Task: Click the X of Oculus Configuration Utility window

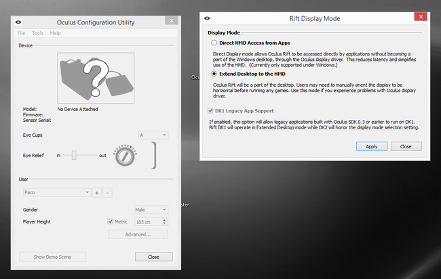Action: coord(172,20)
